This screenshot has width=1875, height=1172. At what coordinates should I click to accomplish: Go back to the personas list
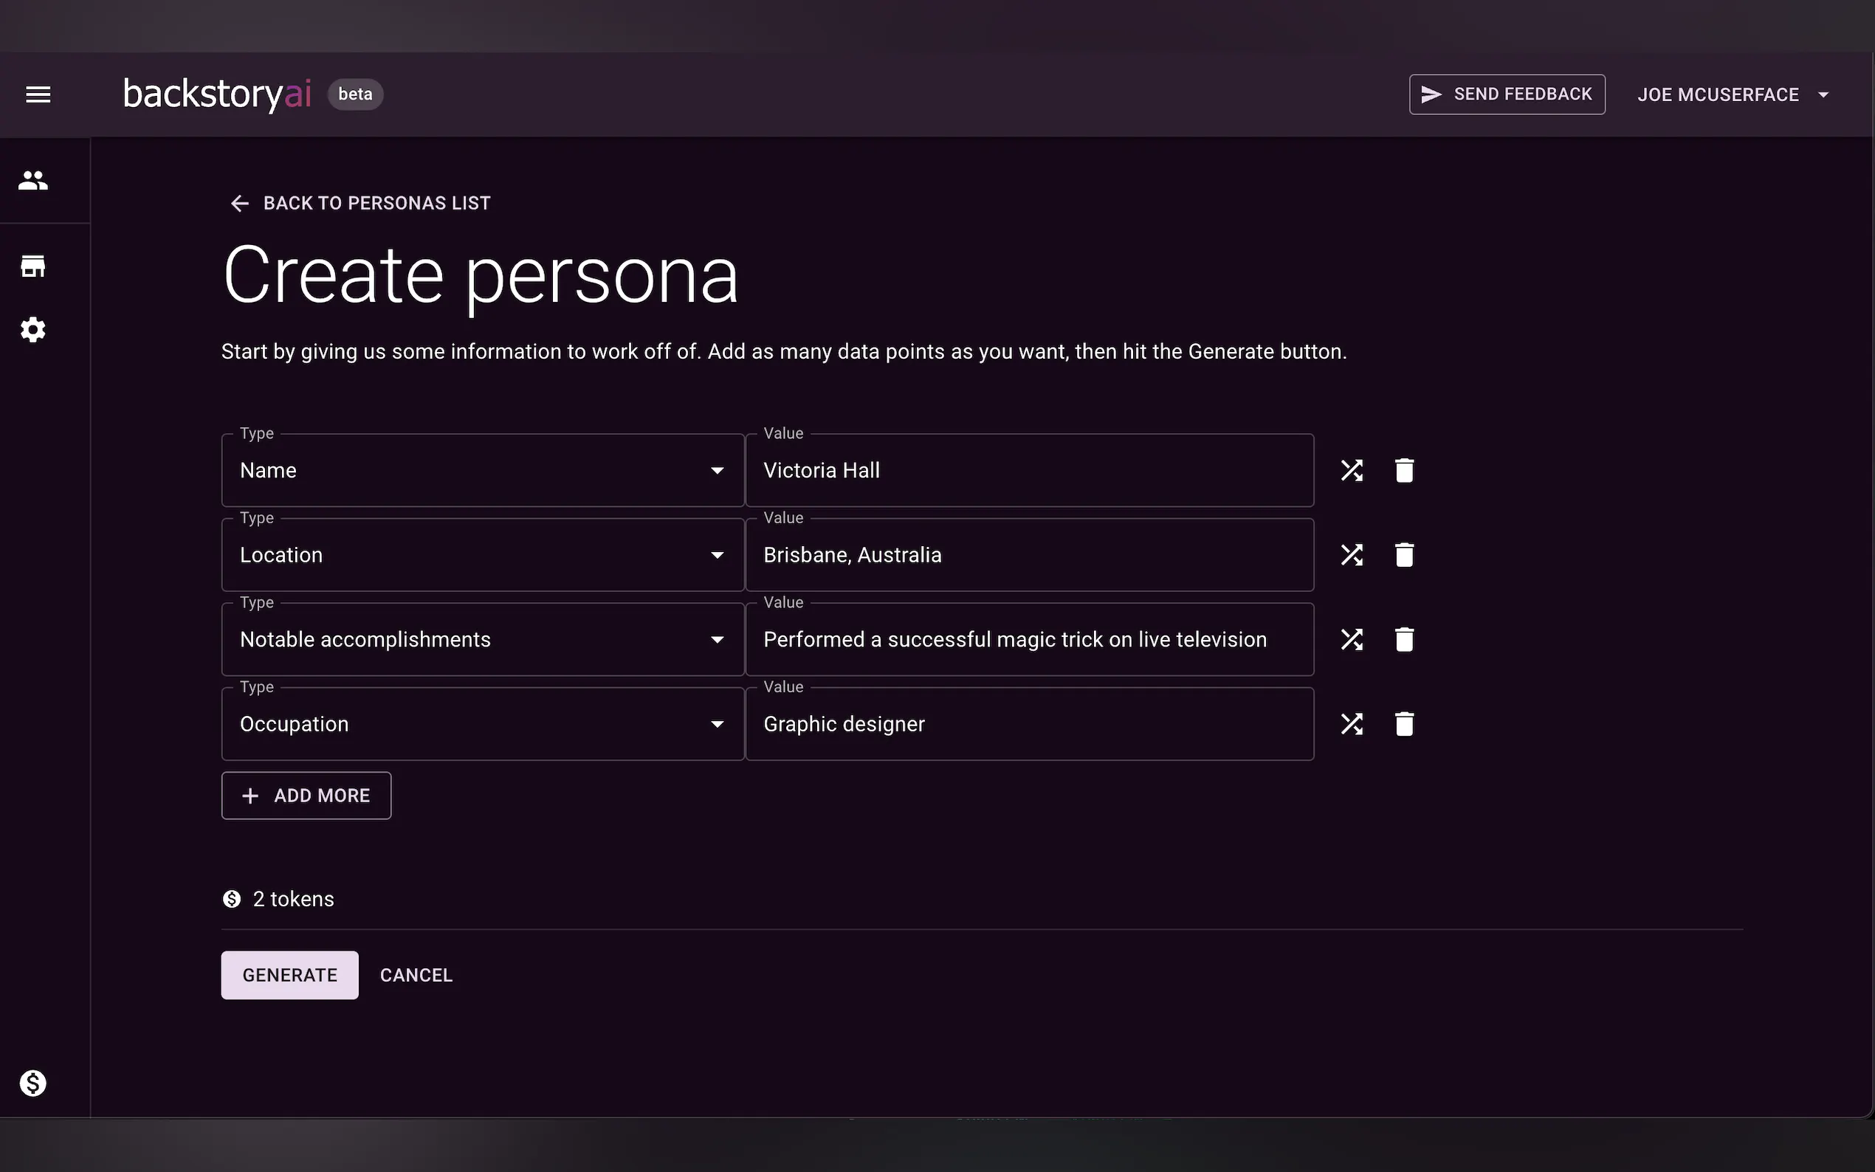pyautogui.click(x=360, y=203)
